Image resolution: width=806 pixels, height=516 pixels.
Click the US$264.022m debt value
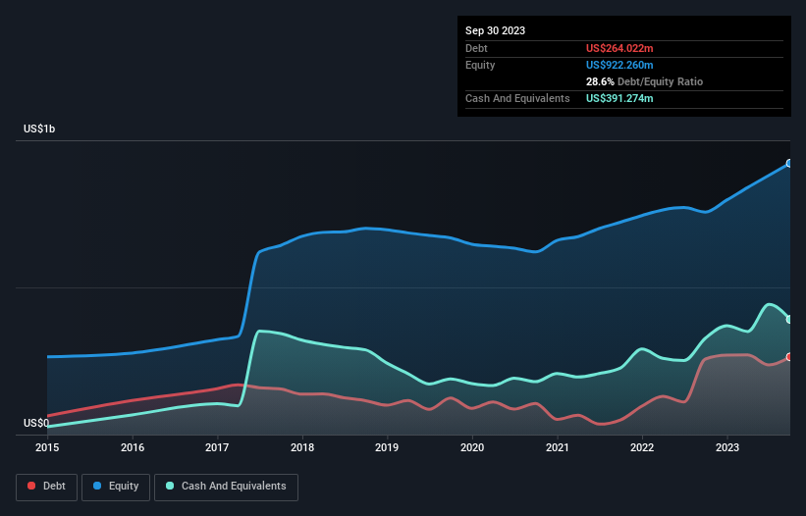point(619,48)
